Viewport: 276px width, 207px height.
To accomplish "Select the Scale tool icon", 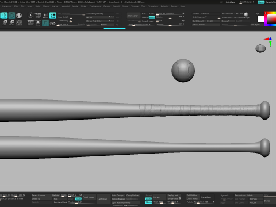I will point(4,22).
